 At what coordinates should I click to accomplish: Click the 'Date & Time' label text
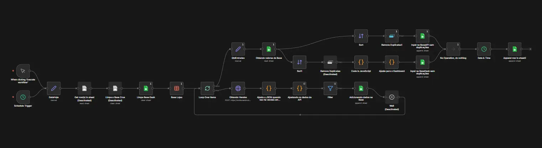[x=484, y=58]
